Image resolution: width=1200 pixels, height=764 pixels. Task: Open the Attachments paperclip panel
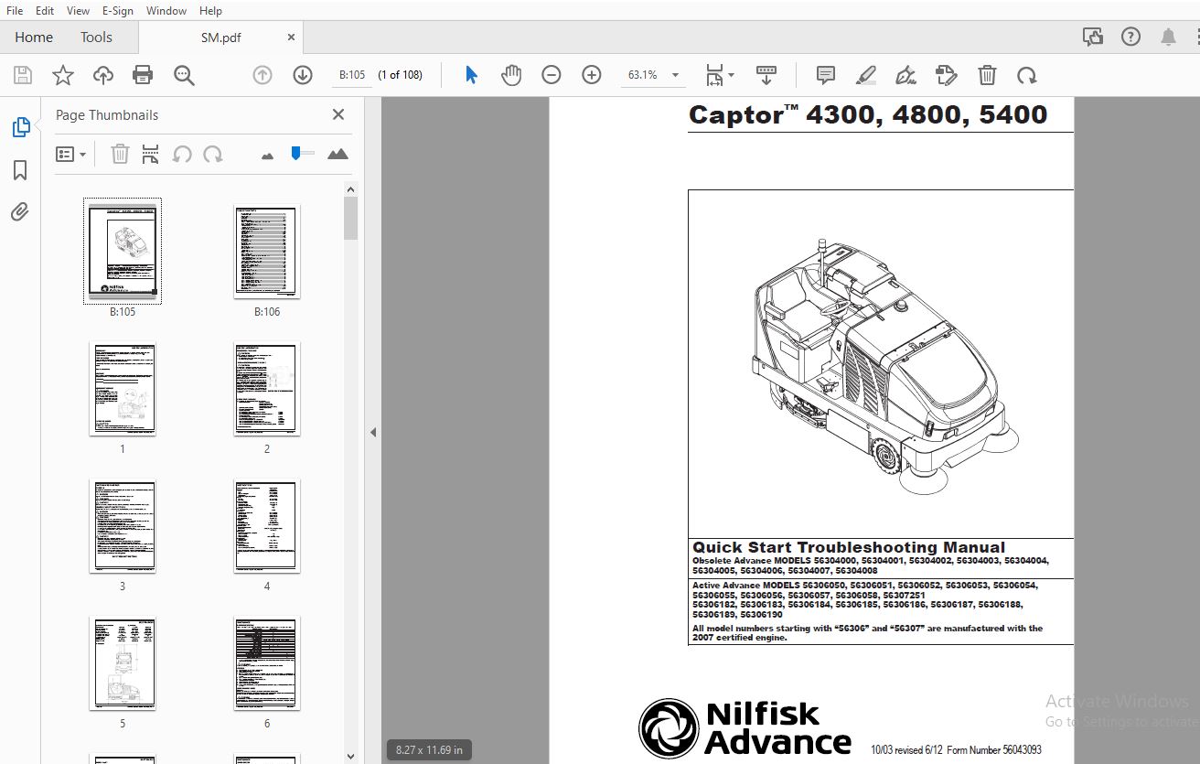20,212
